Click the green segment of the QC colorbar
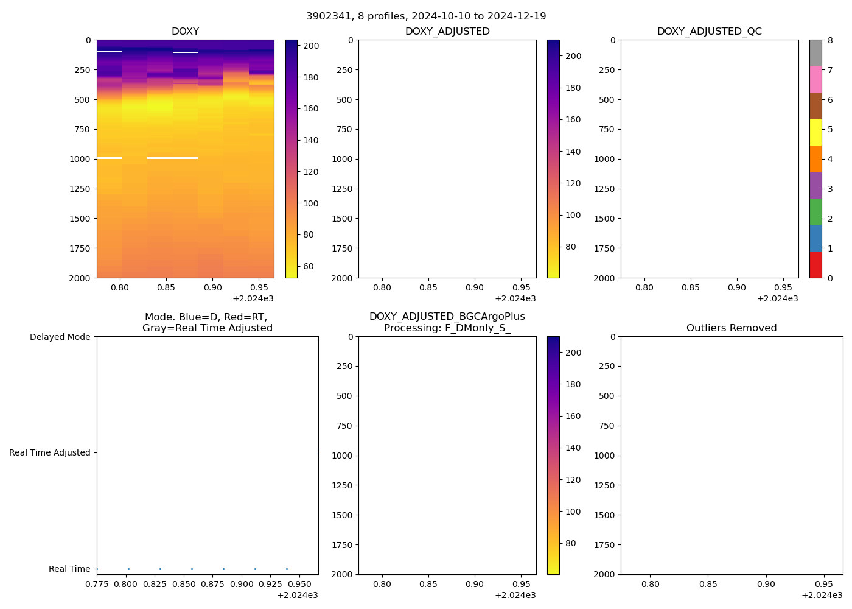The image size is (852, 609). [x=815, y=211]
